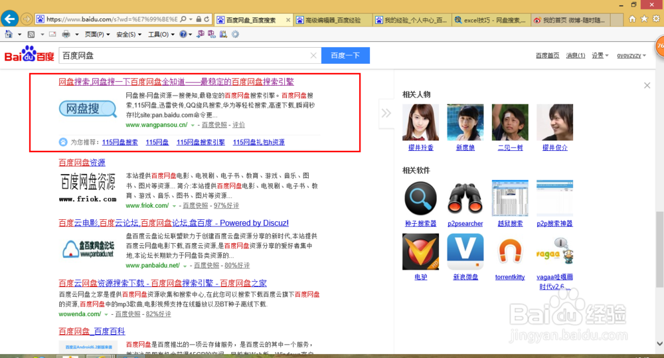Open the 页面(P) menu
The image size is (664, 358).
click(97, 35)
